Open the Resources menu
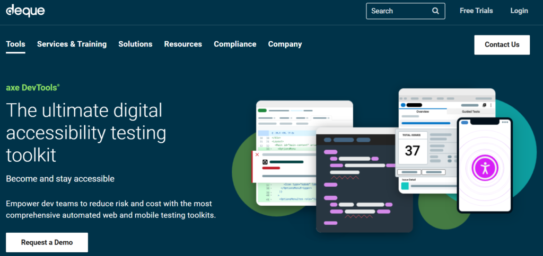Viewport: 543px width, 256px height. pyautogui.click(x=183, y=44)
